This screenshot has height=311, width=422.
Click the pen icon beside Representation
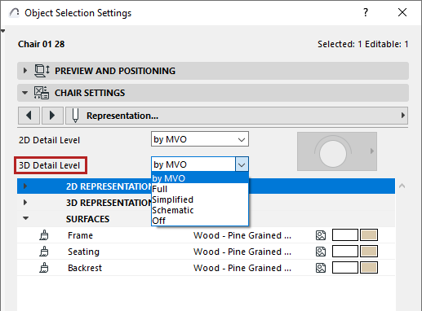point(75,116)
